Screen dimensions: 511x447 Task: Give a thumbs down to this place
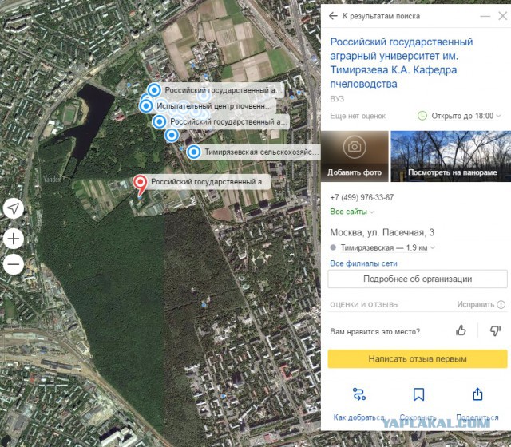(495, 330)
